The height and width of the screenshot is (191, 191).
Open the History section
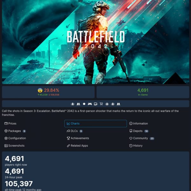136,146
